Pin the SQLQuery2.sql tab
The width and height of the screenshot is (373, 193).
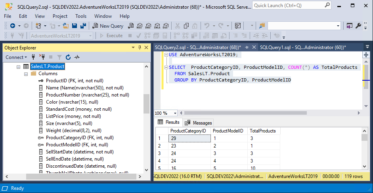(247, 47)
